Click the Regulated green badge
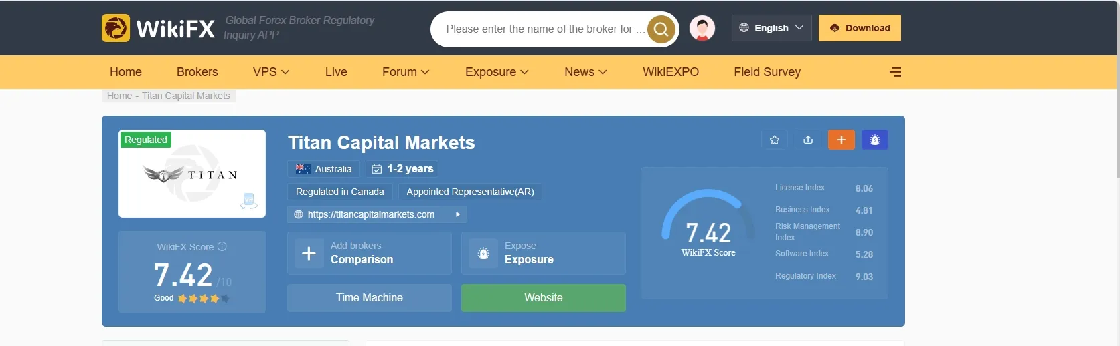 (x=146, y=140)
